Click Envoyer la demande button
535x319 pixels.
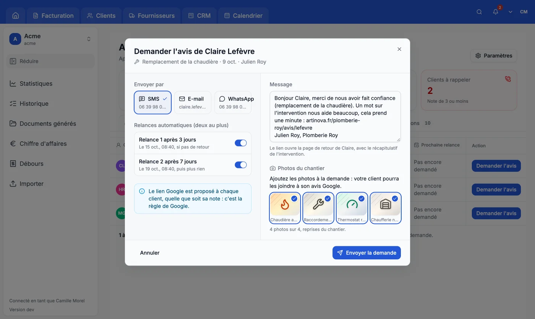click(367, 253)
